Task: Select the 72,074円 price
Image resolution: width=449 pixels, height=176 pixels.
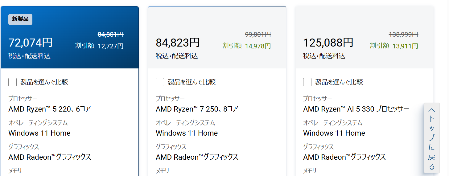Action: click(x=31, y=43)
